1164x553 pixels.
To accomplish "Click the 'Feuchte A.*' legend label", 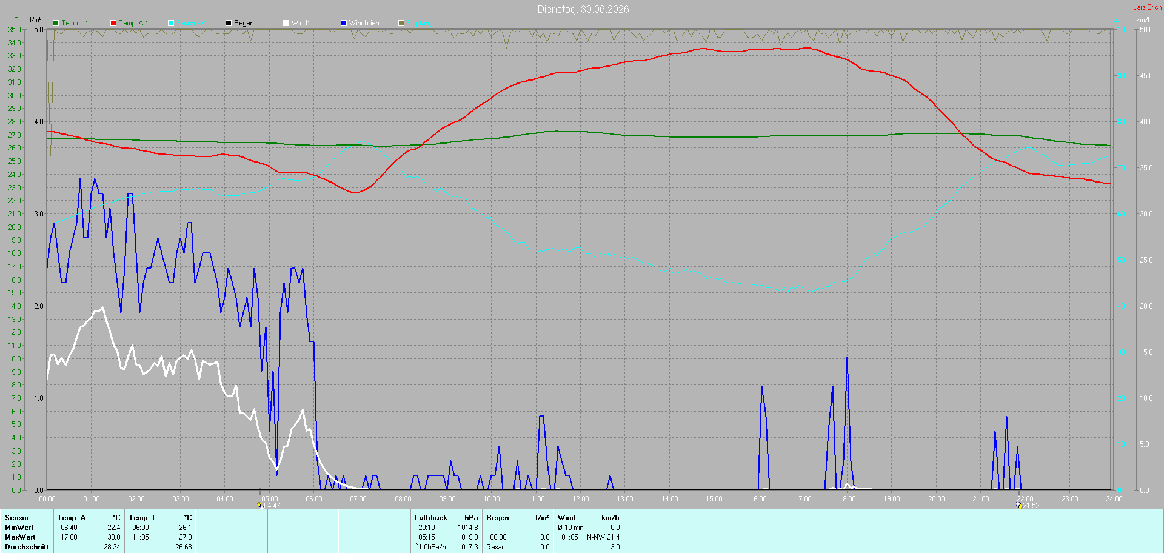I will coord(193,23).
